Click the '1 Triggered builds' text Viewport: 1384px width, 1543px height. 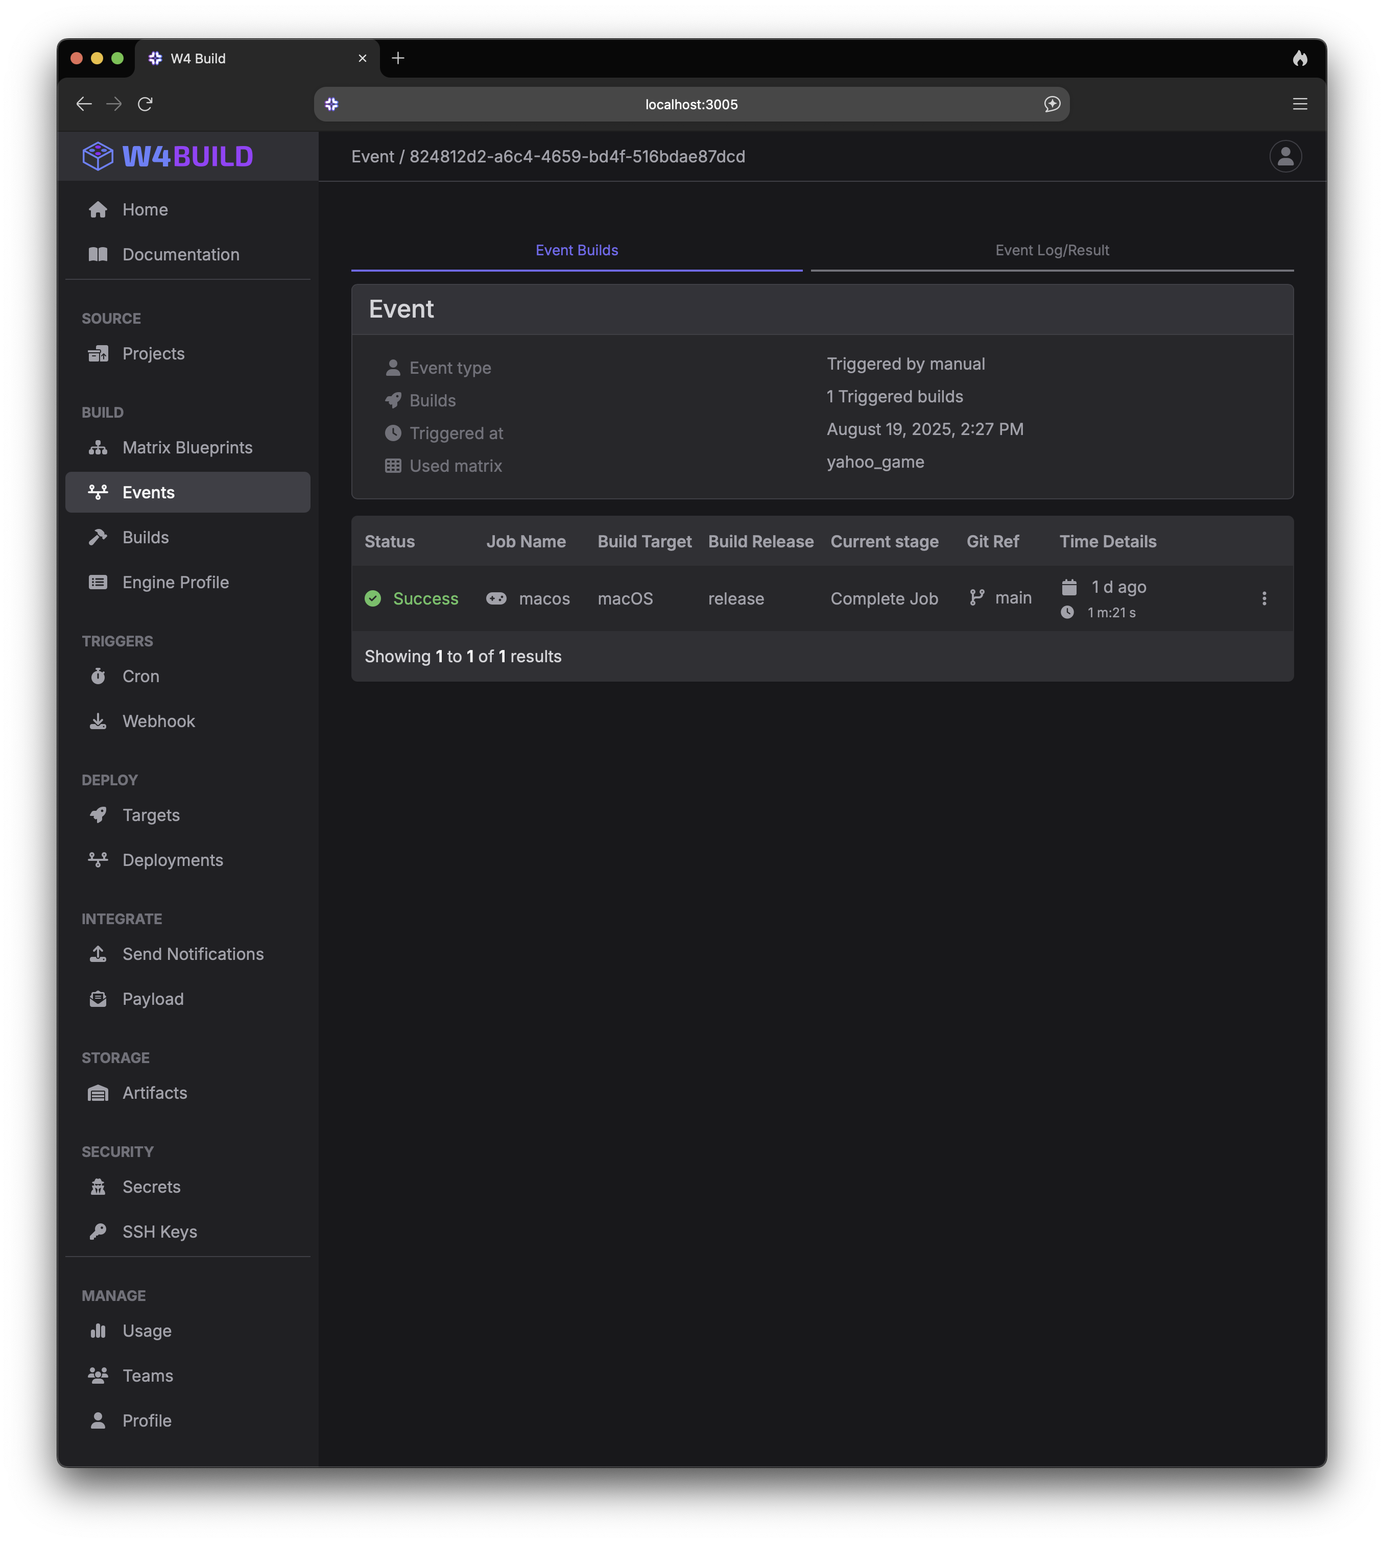coord(894,396)
